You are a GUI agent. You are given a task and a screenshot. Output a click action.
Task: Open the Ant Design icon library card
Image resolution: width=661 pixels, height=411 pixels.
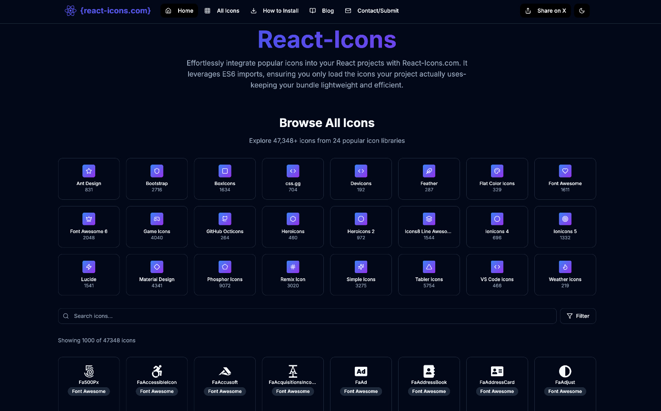[89, 179]
